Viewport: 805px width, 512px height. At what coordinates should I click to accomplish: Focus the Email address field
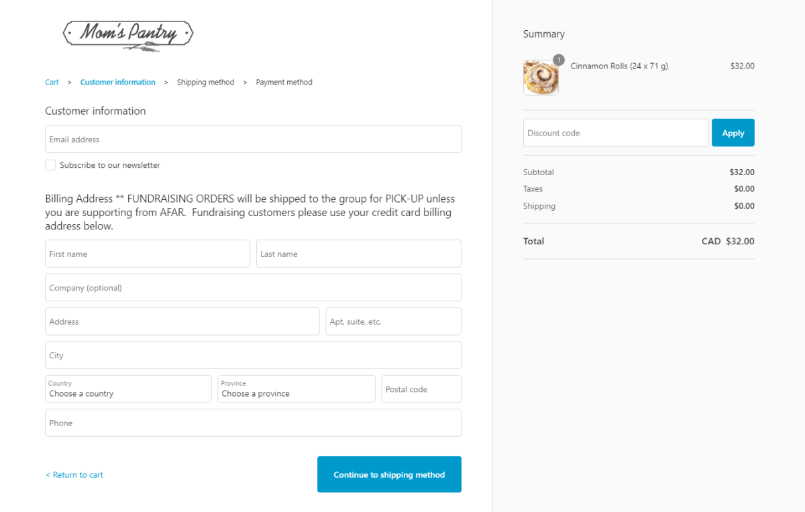pyautogui.click(x=253, y=140)
